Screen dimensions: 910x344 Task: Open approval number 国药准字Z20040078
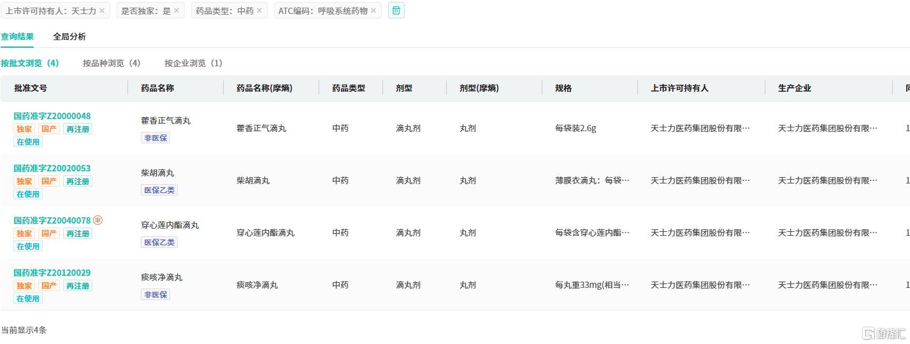[52, 220]
